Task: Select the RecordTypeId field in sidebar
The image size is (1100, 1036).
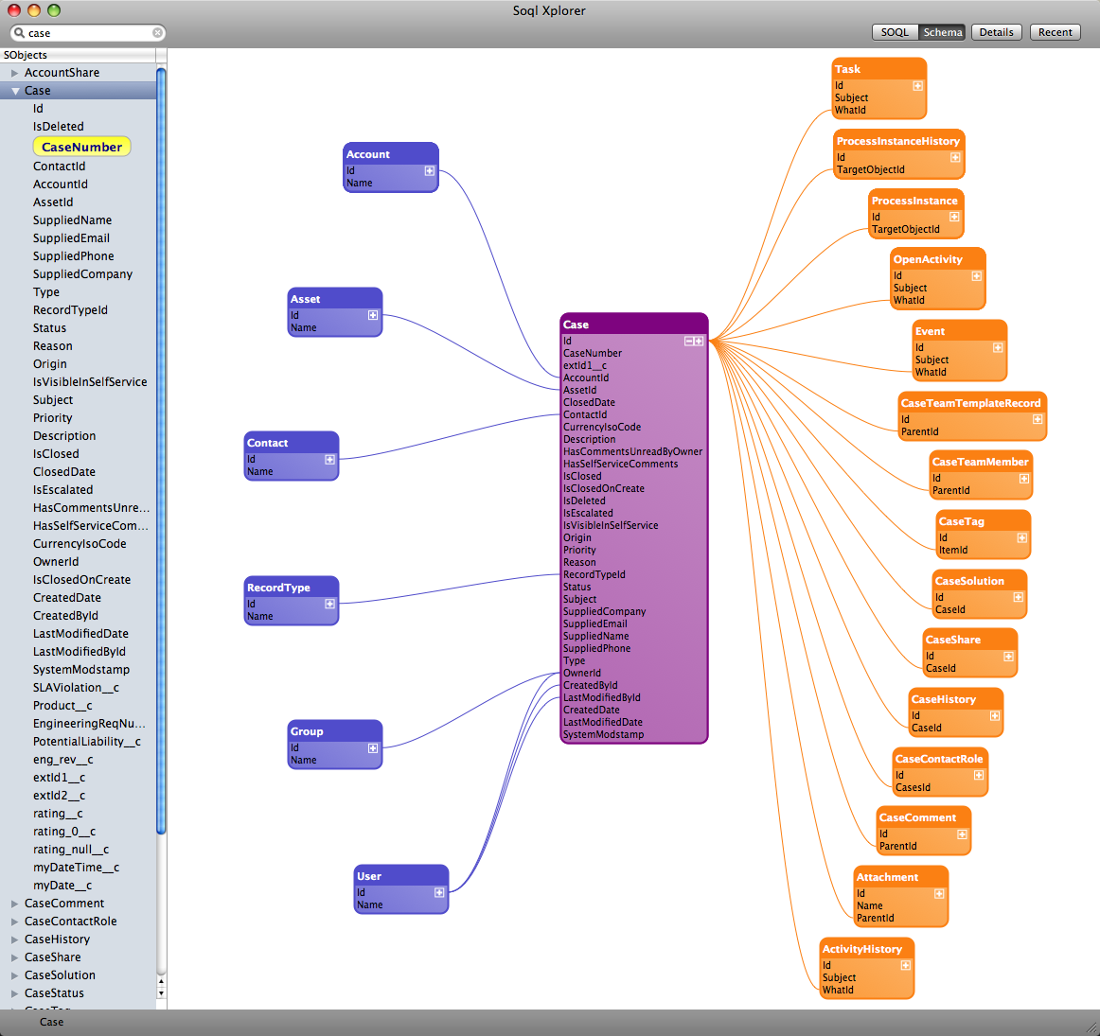Action: point(70,310)
